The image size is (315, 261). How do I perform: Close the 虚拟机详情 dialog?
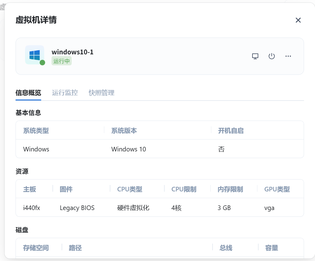[298, 20]
